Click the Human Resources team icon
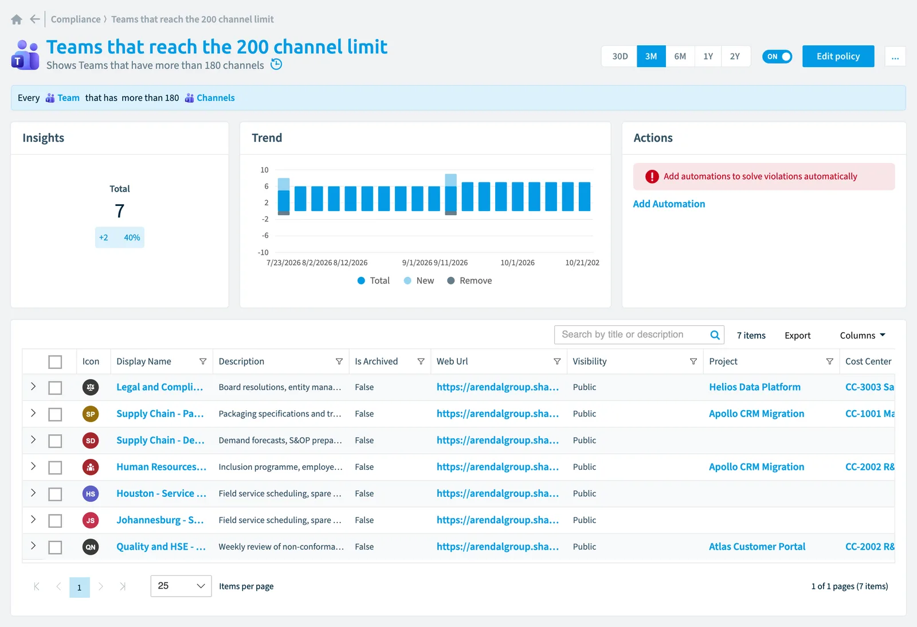The width and height of the screenshot is (917, 627). [x=91, y=467]
